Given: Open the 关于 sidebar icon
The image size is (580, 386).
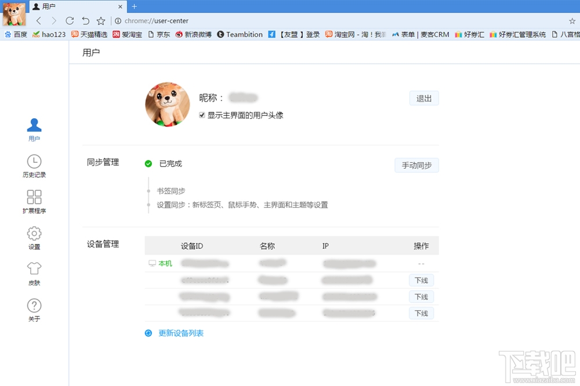Looking at the screenshot, I should 34,308.
